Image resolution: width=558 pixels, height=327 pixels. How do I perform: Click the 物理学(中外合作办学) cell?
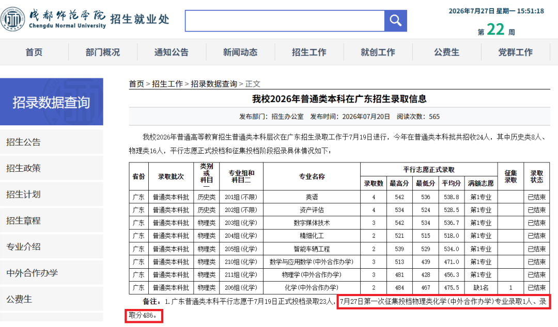point(312,275)
